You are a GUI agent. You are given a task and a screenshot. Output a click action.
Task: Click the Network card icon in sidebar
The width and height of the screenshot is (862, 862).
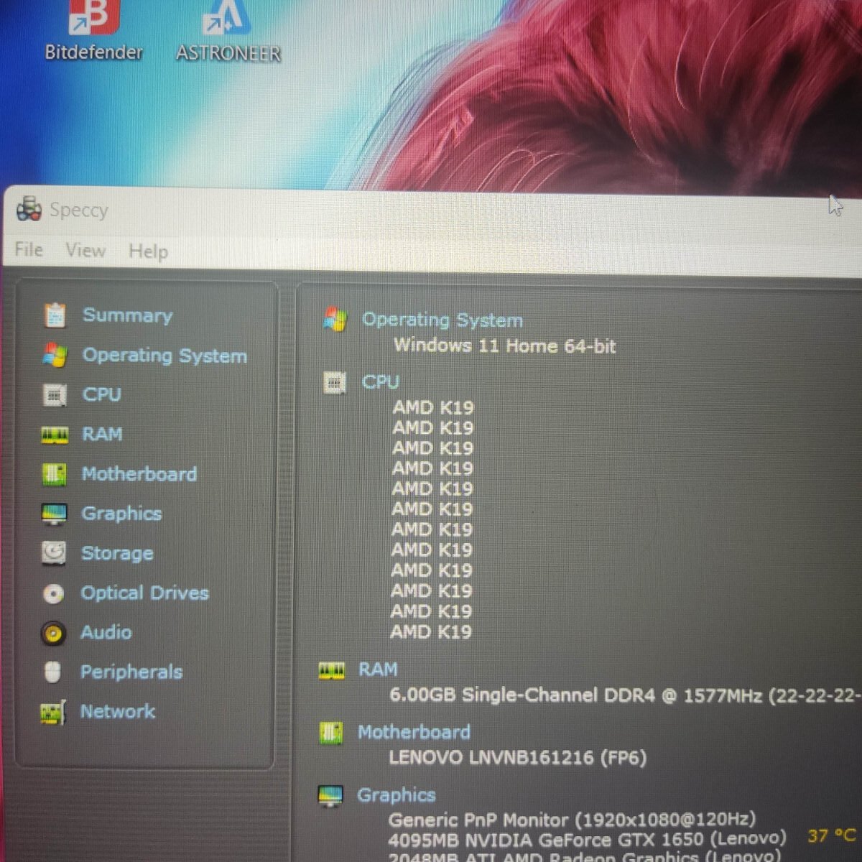pos(52,713)
